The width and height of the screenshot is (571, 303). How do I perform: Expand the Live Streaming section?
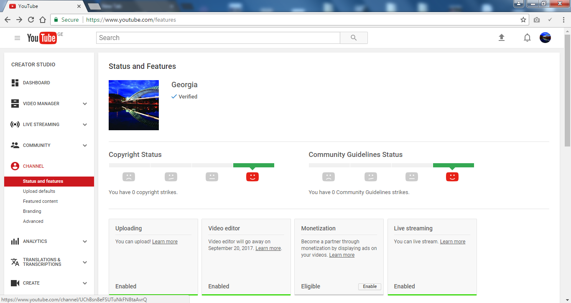(85, 125)
